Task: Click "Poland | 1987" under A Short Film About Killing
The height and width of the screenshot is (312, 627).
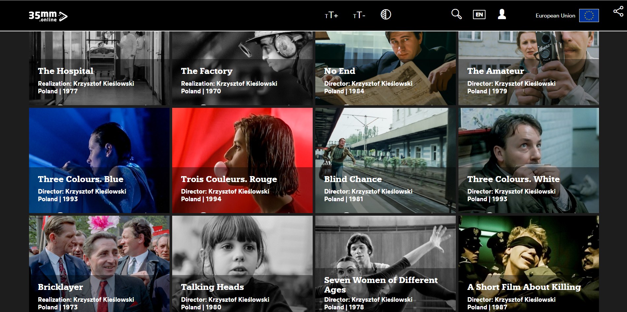Action: coord(487,307)
